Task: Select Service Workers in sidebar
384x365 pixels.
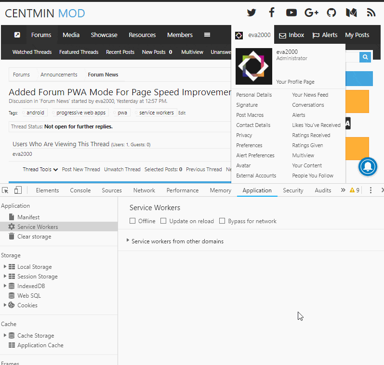Action: [x=59, y=227]
